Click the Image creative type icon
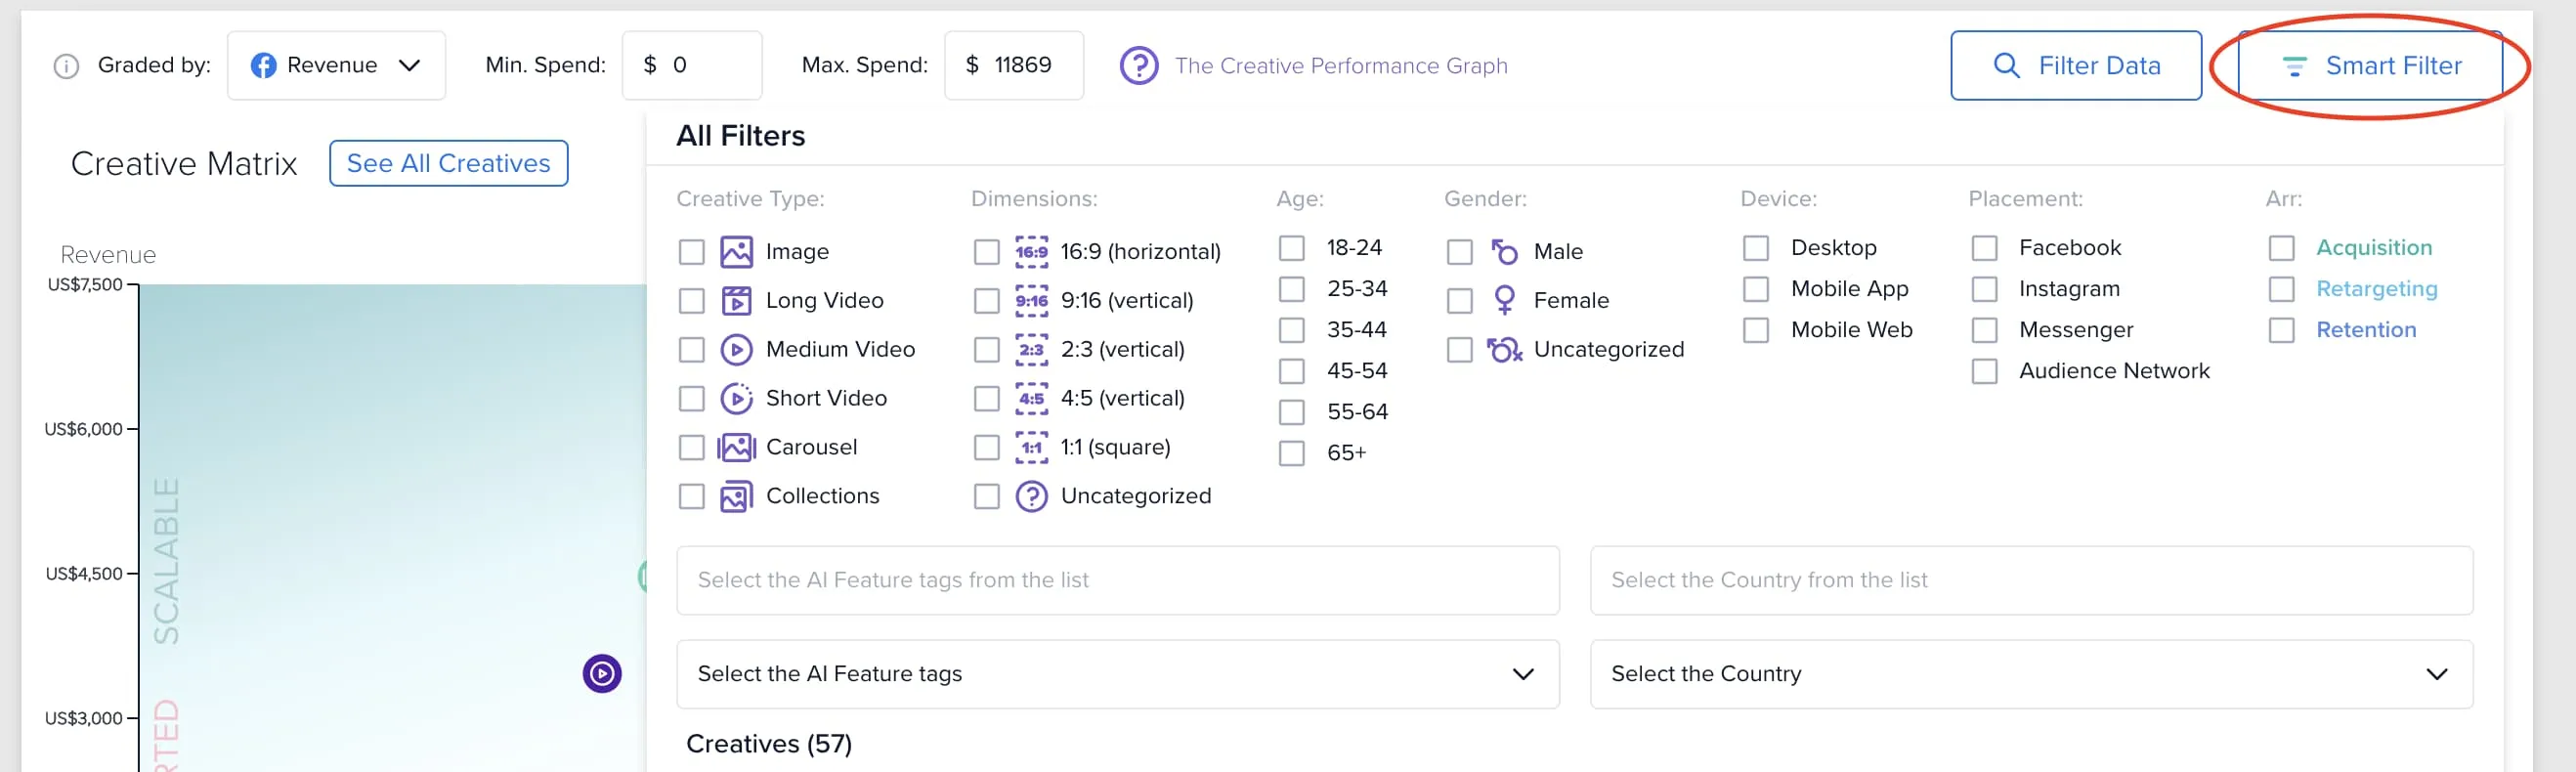The width and height of the screenshot is (2576, 772). [x=736, y=252]
